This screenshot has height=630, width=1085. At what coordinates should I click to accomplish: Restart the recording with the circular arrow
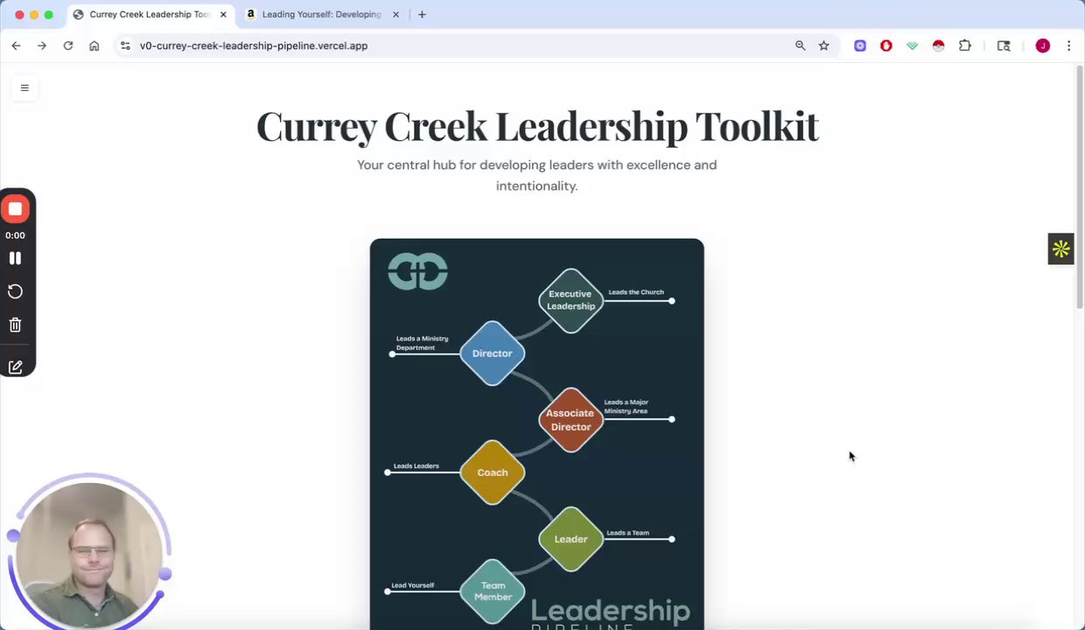coord(15,291)
